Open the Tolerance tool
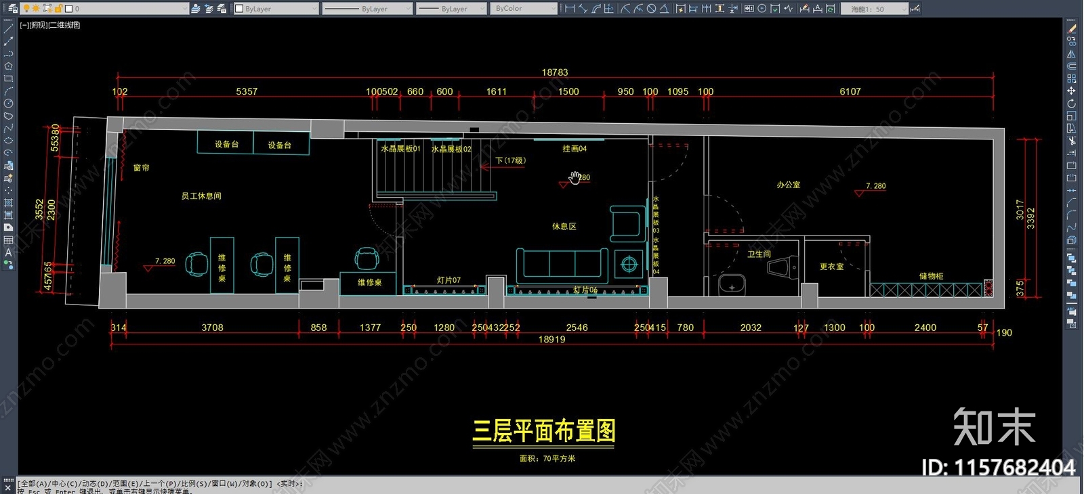 point(749,9)
